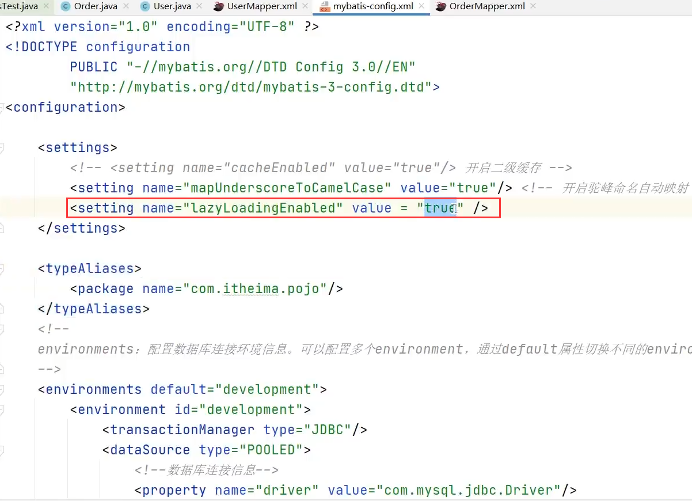Click the value="true" of mapUnderscoreToCamelCase
Image resolution: width=692 pixels, height=501 pixels.
(x=448, y=188)
